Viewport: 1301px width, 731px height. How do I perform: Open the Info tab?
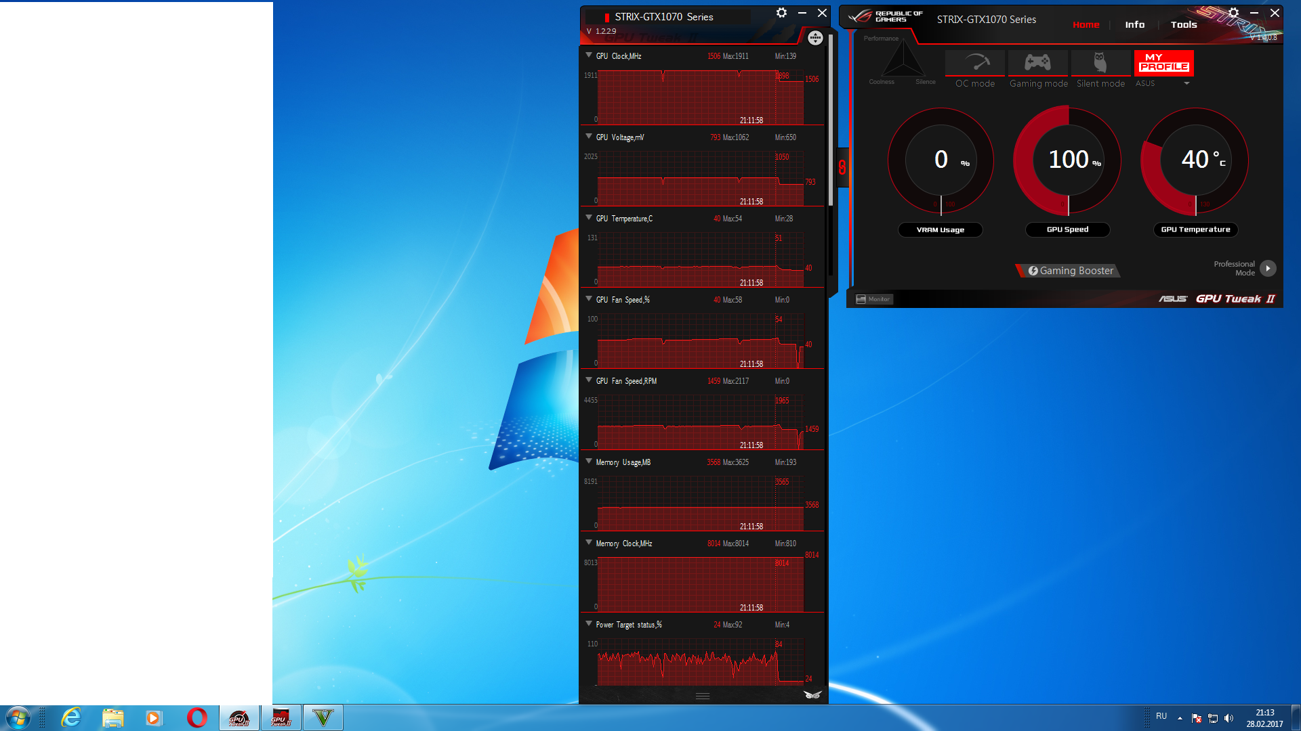[x=1134, y=25]
